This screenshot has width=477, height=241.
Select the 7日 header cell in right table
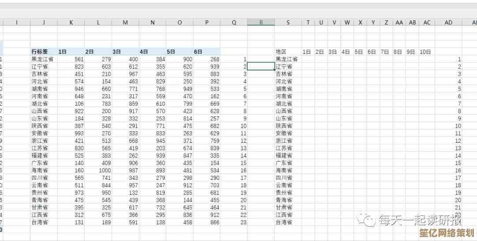tap(385, 52)
